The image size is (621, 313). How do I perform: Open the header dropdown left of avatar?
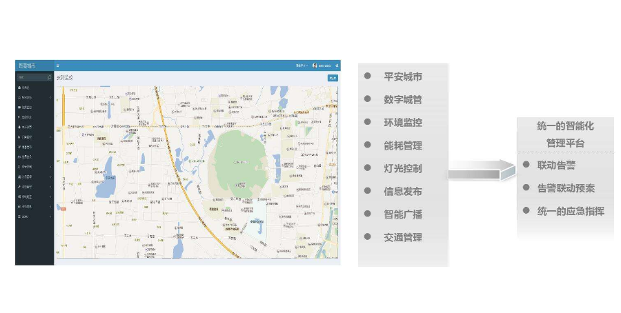point(302,65)
